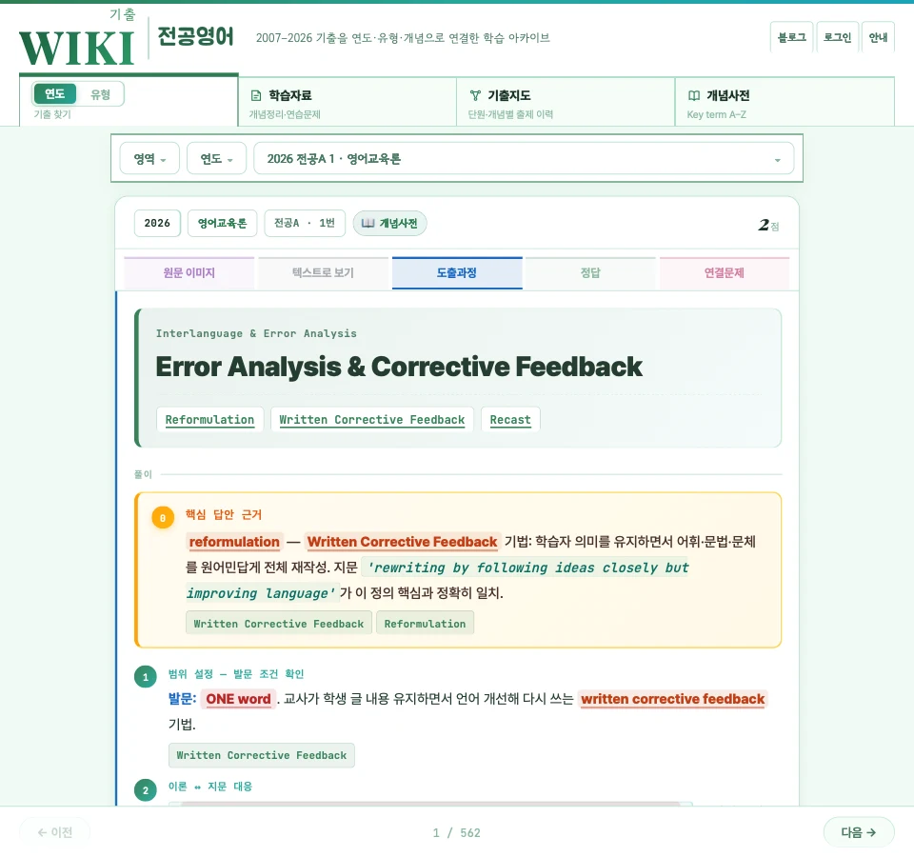Open the Recast concept link
The height and width of the screenshot is (857, 914).
(510, 420)
